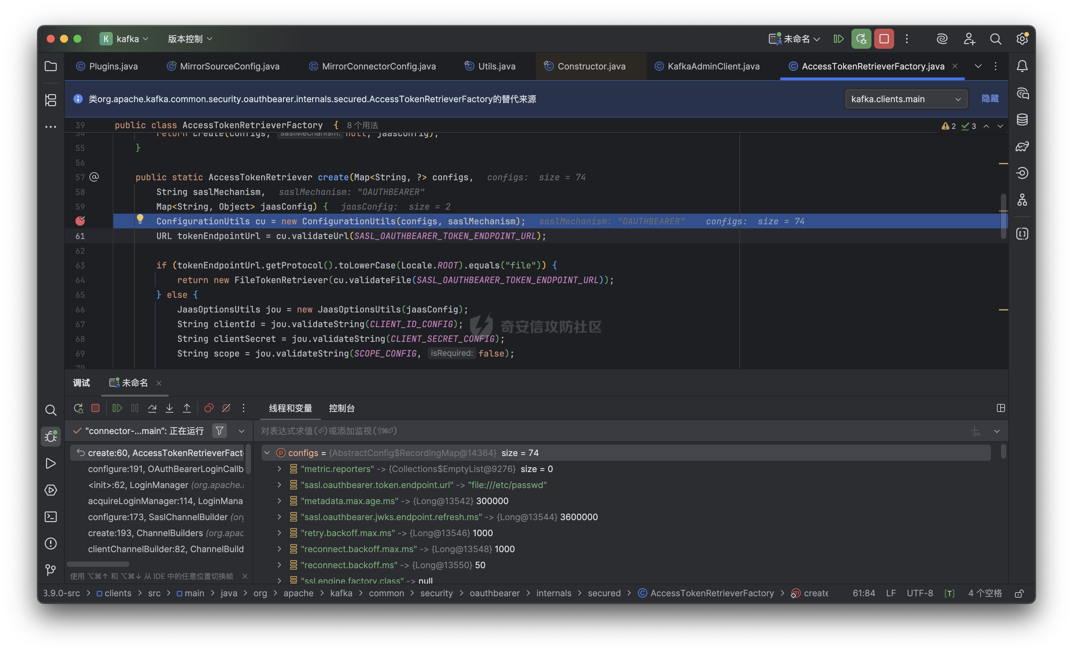This screenshot has width=1073, height=653.
Task: Open the Problems tool window icon
Action: pyautogui.click(x=50, y=543)
